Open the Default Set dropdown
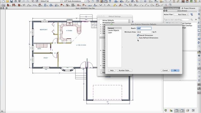Screen dimensions: 201x113 (x=51, y=1)
